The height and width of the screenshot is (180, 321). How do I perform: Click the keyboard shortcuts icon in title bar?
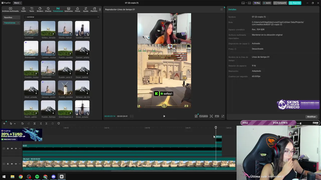(249, 3)
